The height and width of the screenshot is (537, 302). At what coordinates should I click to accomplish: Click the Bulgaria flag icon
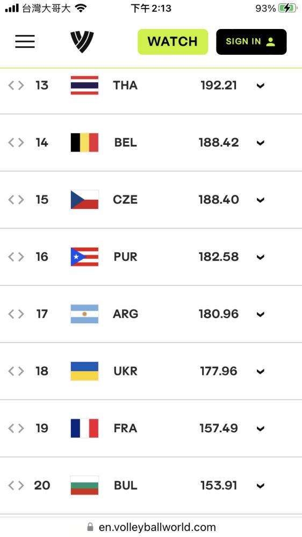(x=84, y=485)
